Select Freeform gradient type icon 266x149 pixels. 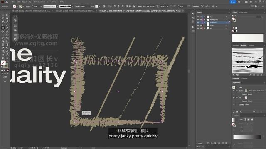(252, 120)
